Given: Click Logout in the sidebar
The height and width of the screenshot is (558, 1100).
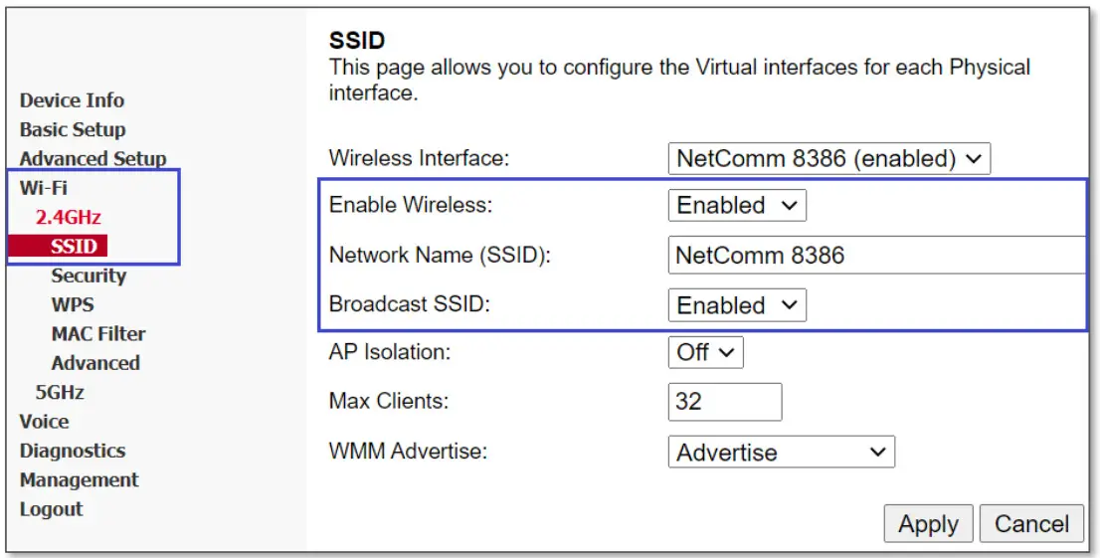Looking at the screenshot, I should [51, 509].
